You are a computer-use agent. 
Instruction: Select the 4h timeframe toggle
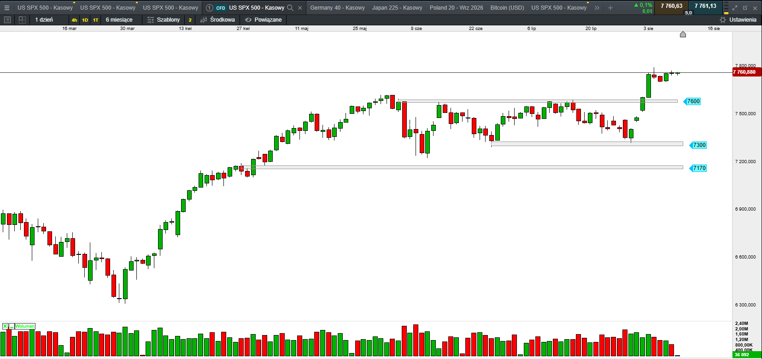[x=74, y=20]
